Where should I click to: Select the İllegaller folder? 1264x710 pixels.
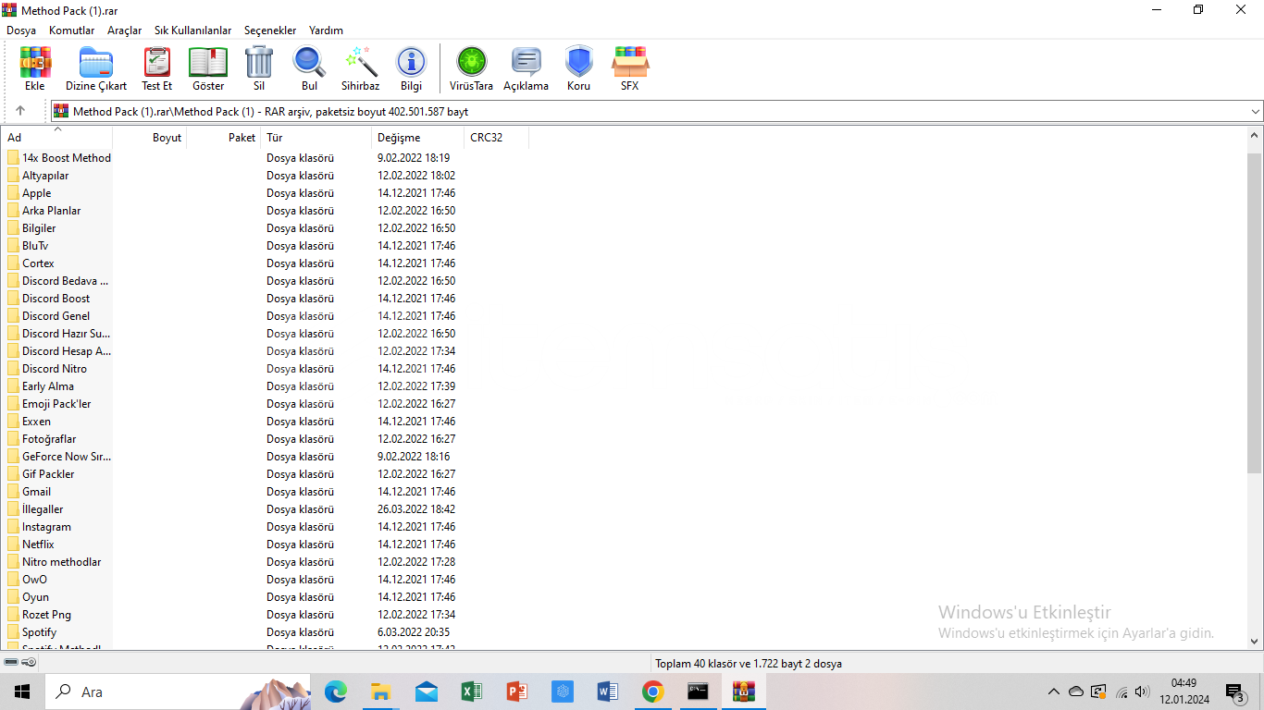(43, 509)
